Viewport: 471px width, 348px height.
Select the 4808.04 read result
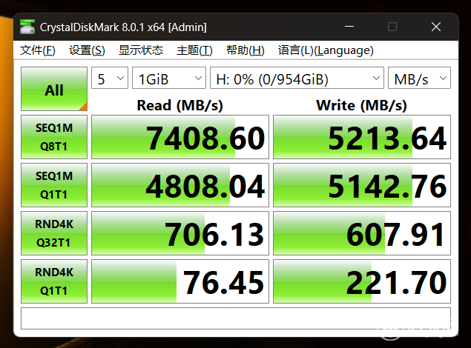(x=180, y=185)
